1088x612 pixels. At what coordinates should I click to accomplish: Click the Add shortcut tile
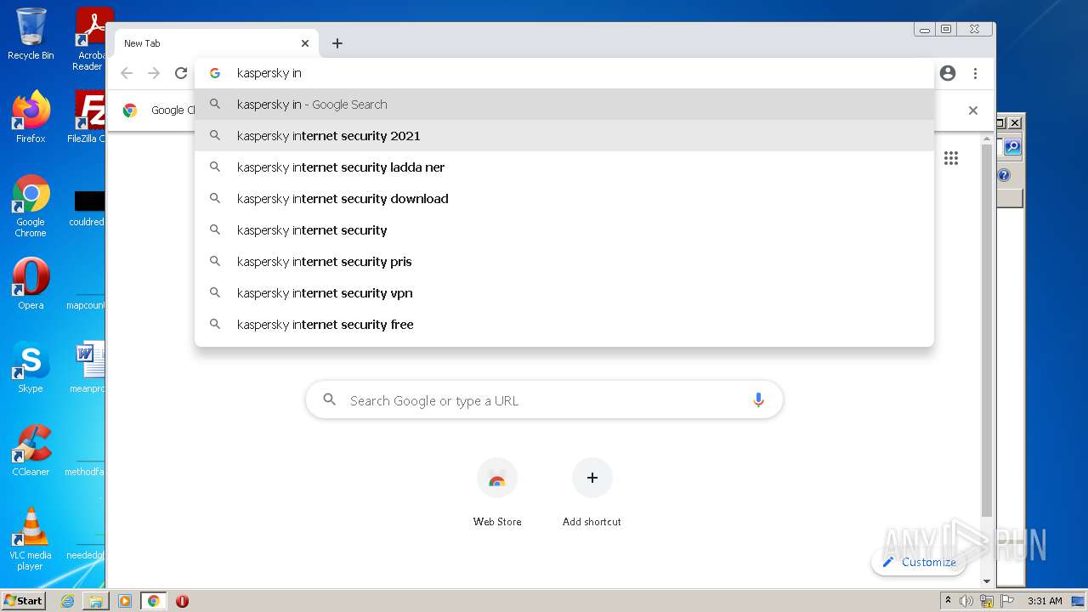[592, 493]
